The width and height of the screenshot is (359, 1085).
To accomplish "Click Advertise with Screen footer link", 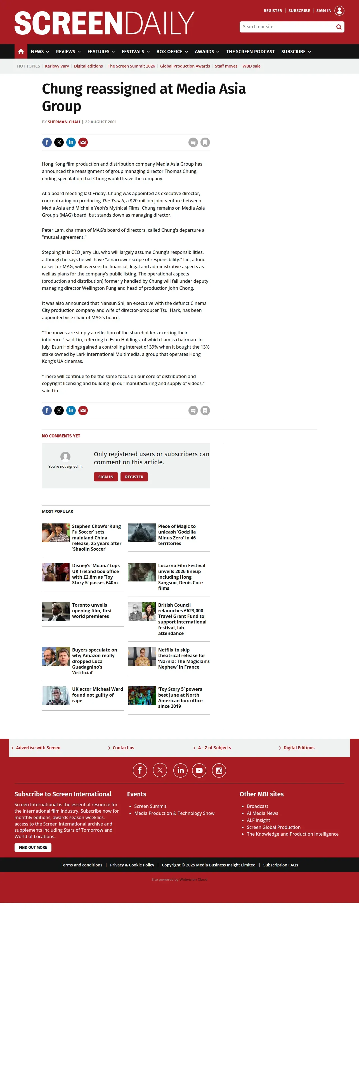I will pyautogui.click(x=38, y=748).
